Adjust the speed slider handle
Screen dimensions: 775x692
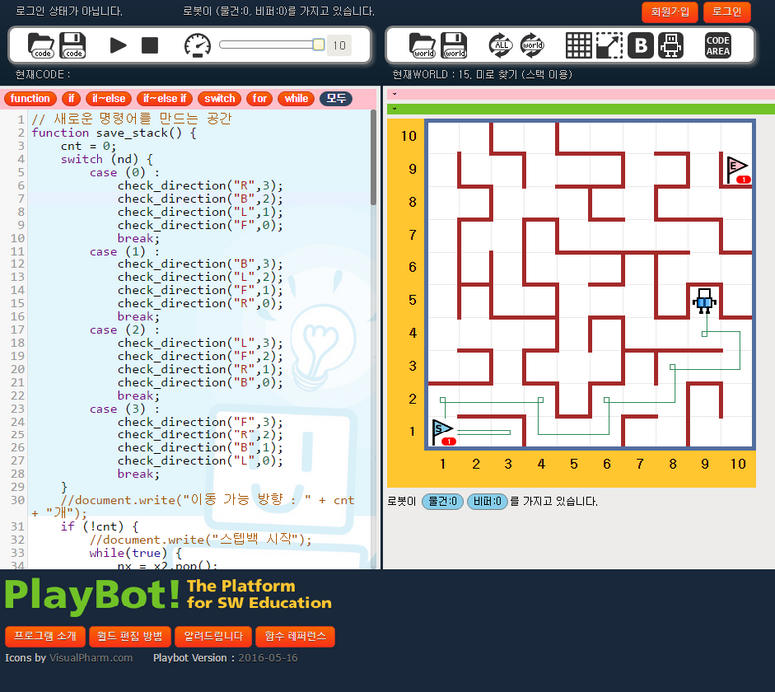[318, 45]
